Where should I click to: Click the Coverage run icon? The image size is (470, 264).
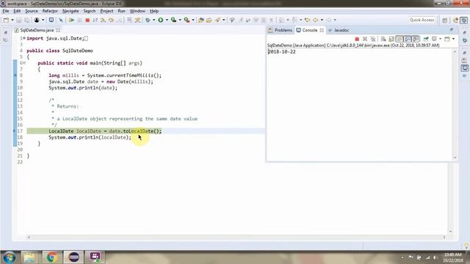[x=173, y=20]
